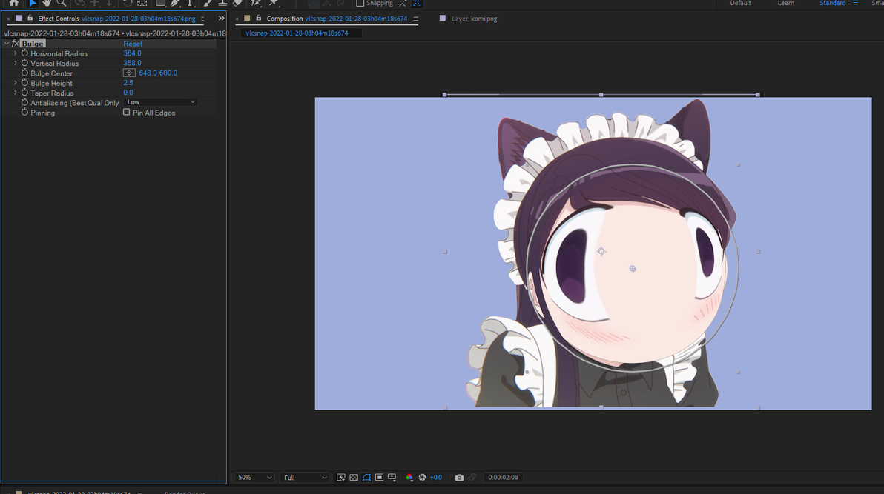The height and width of the screenshot is (494, 884).
Task: Click the Reset link for Bulge
Action: click(133, 44)
